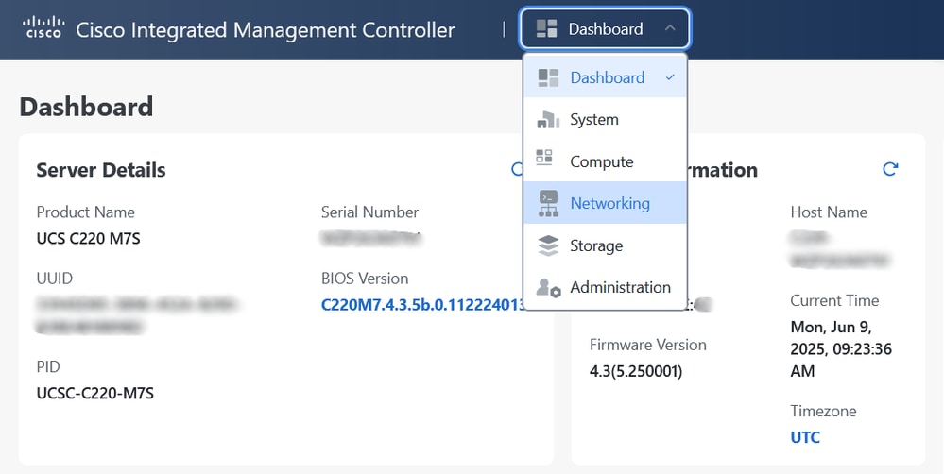The height and width of the screenshot is (474, 944).
Task: Click the Dashboard page heading
Action: pos(86,107)
